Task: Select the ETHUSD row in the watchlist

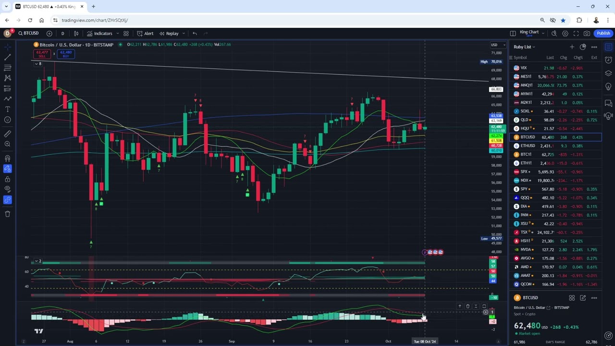Action: coord(555,146)
